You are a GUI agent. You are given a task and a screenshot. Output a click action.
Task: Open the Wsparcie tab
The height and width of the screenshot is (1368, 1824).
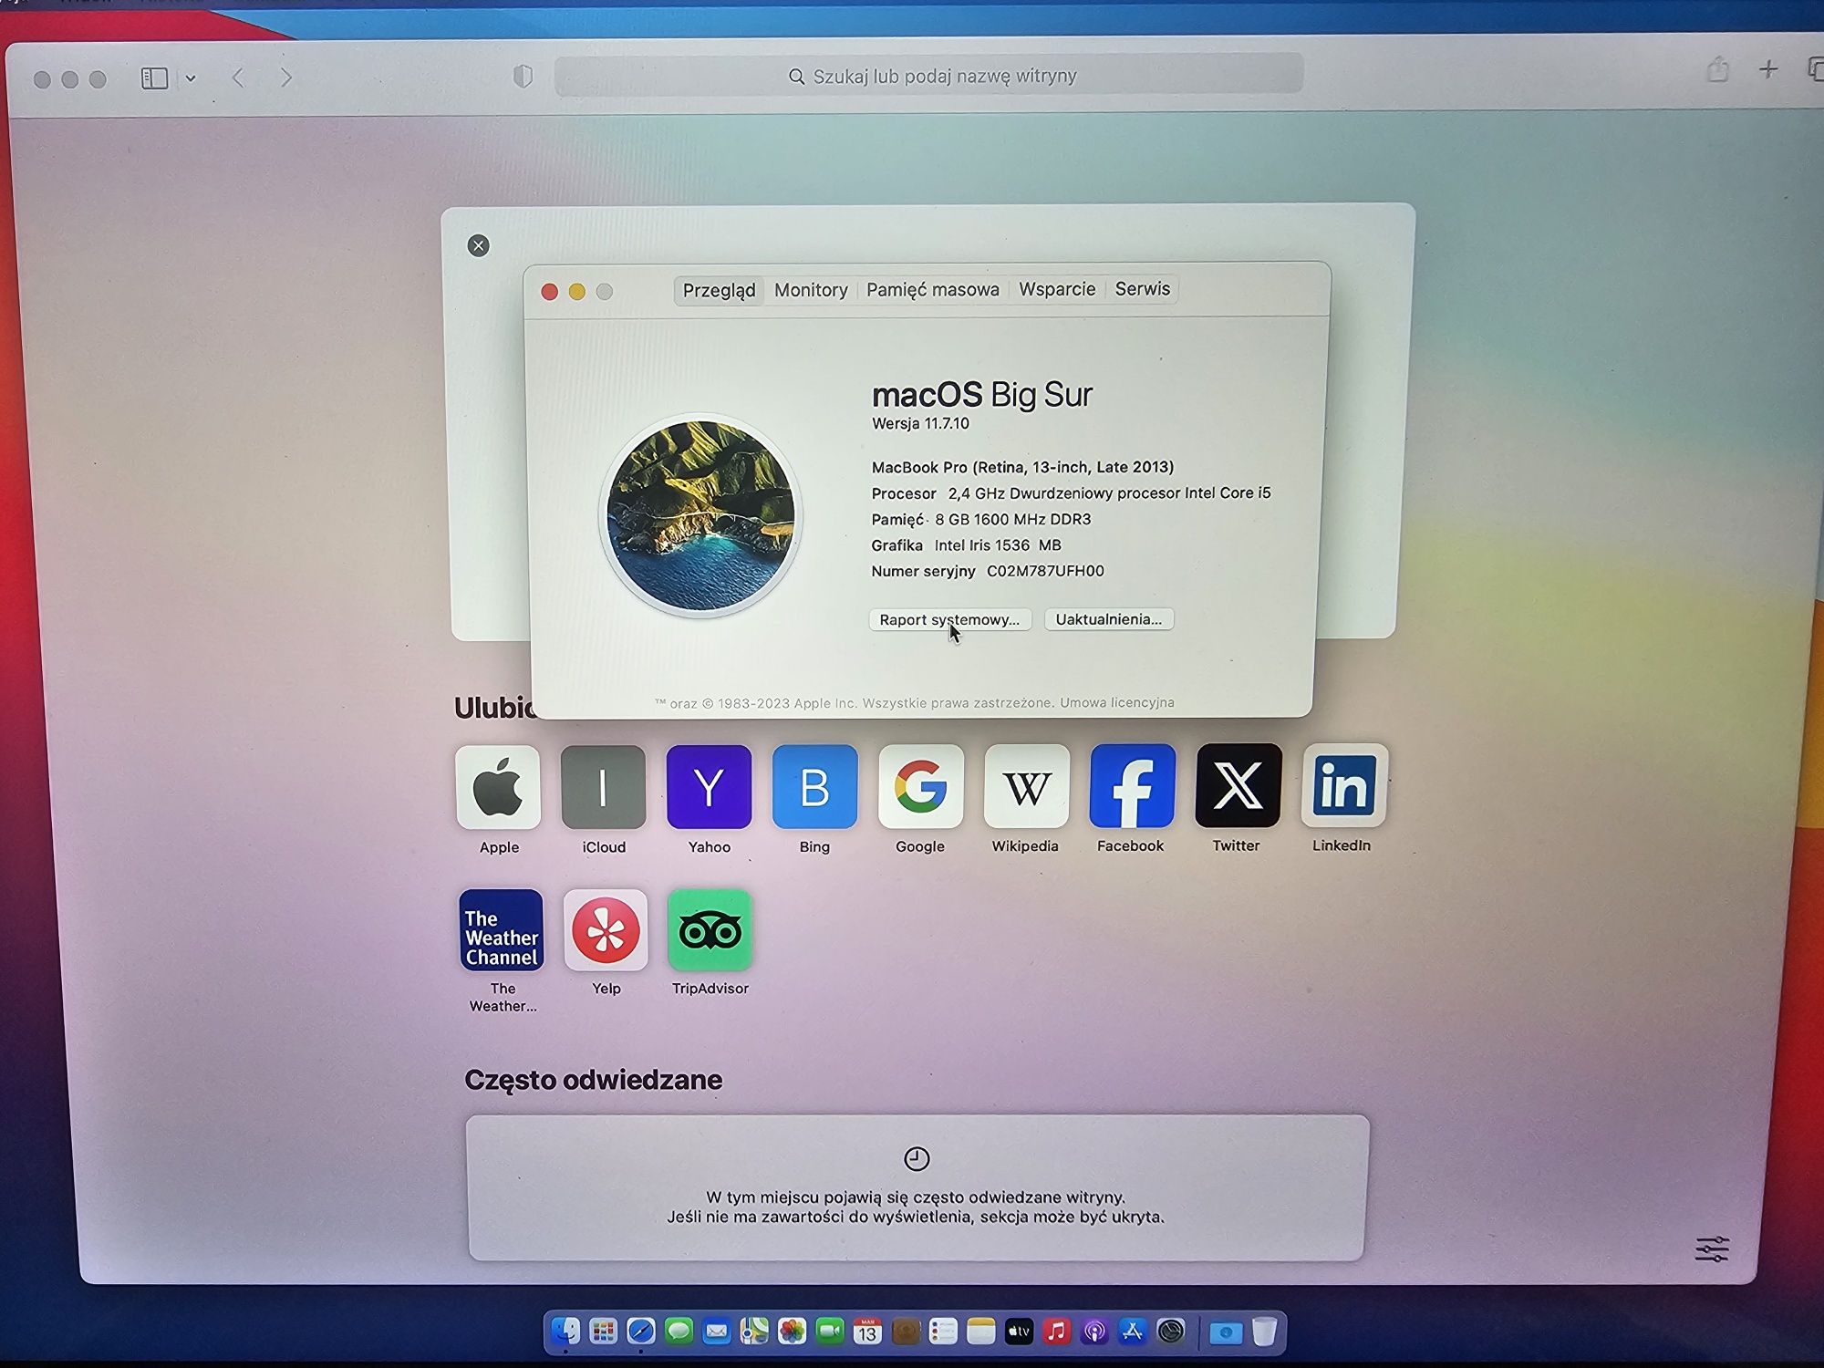pyautogui.click(x=1057, y=288)
